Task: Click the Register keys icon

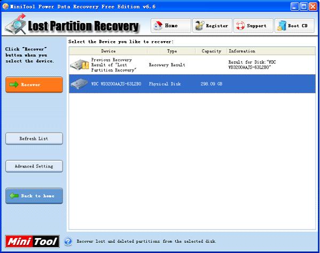Action: (200, 26)
